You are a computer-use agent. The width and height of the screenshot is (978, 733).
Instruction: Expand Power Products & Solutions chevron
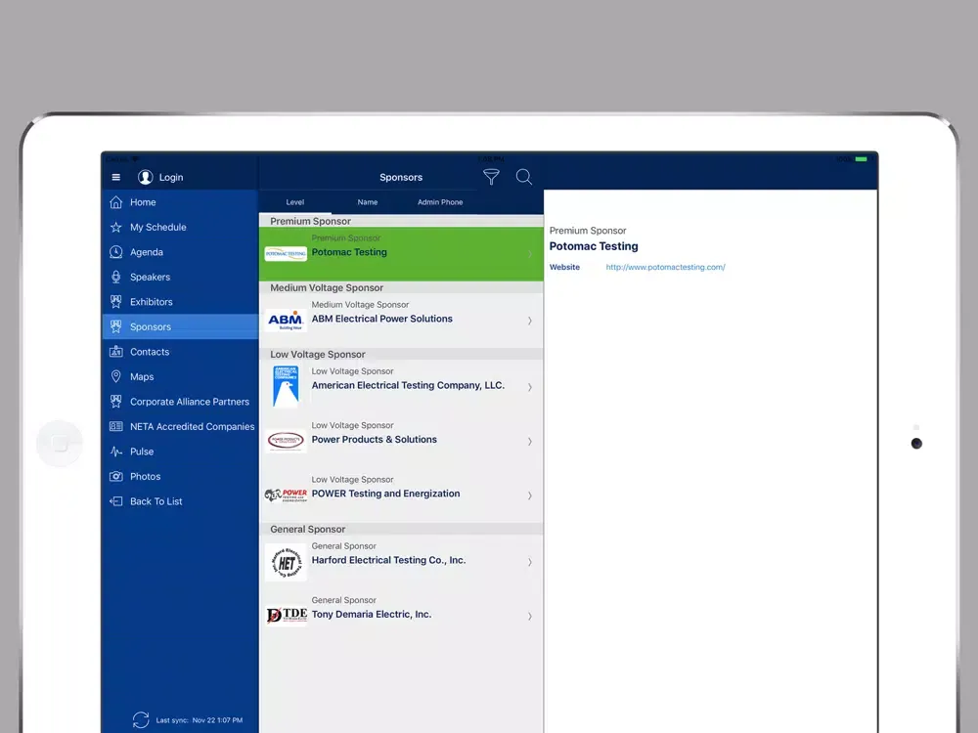click(529, 442)
